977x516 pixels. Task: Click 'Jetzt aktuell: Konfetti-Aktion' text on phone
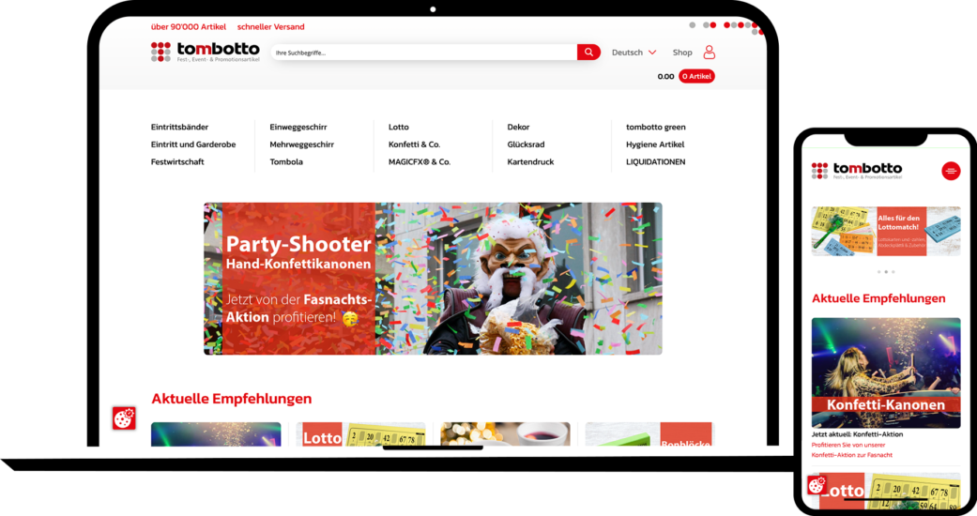(857, 434)
